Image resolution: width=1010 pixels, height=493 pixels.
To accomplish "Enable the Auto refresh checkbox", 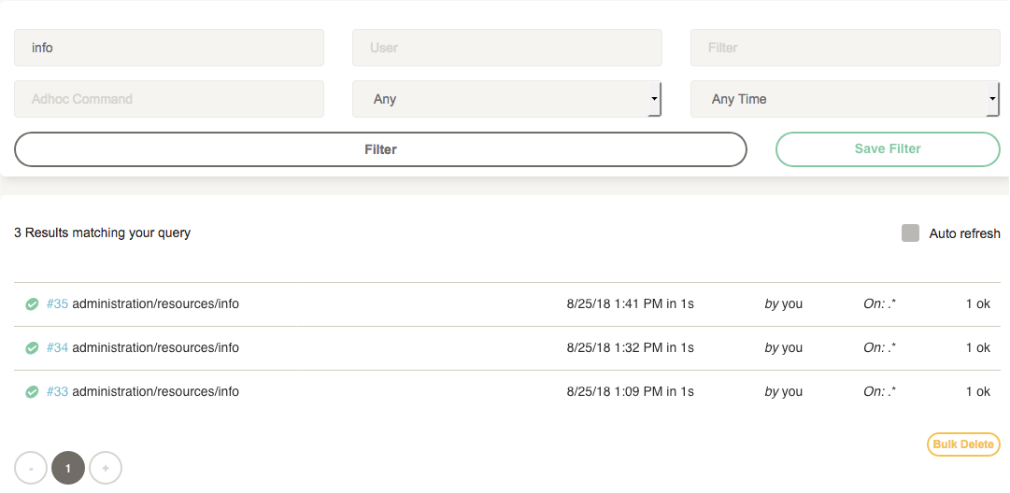I will coord(910,233).
